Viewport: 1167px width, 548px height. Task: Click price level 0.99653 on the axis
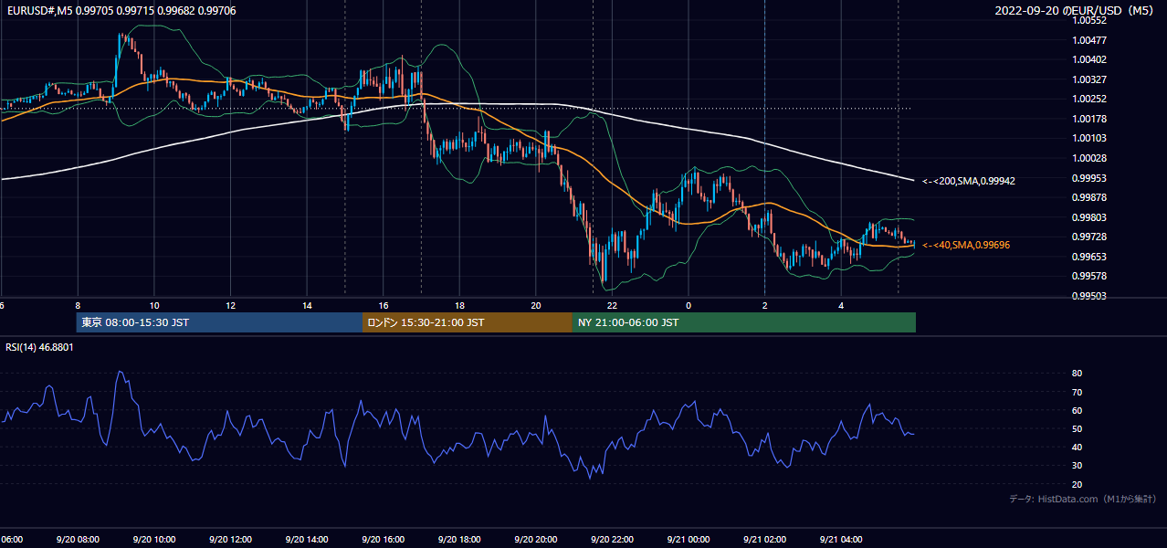coord(1091,257)
